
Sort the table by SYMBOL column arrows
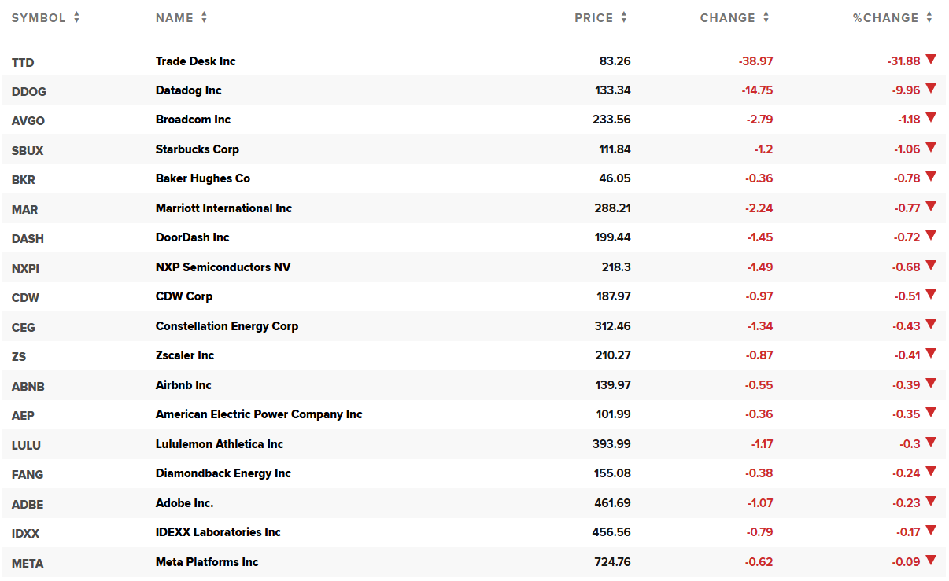[76, 17]
